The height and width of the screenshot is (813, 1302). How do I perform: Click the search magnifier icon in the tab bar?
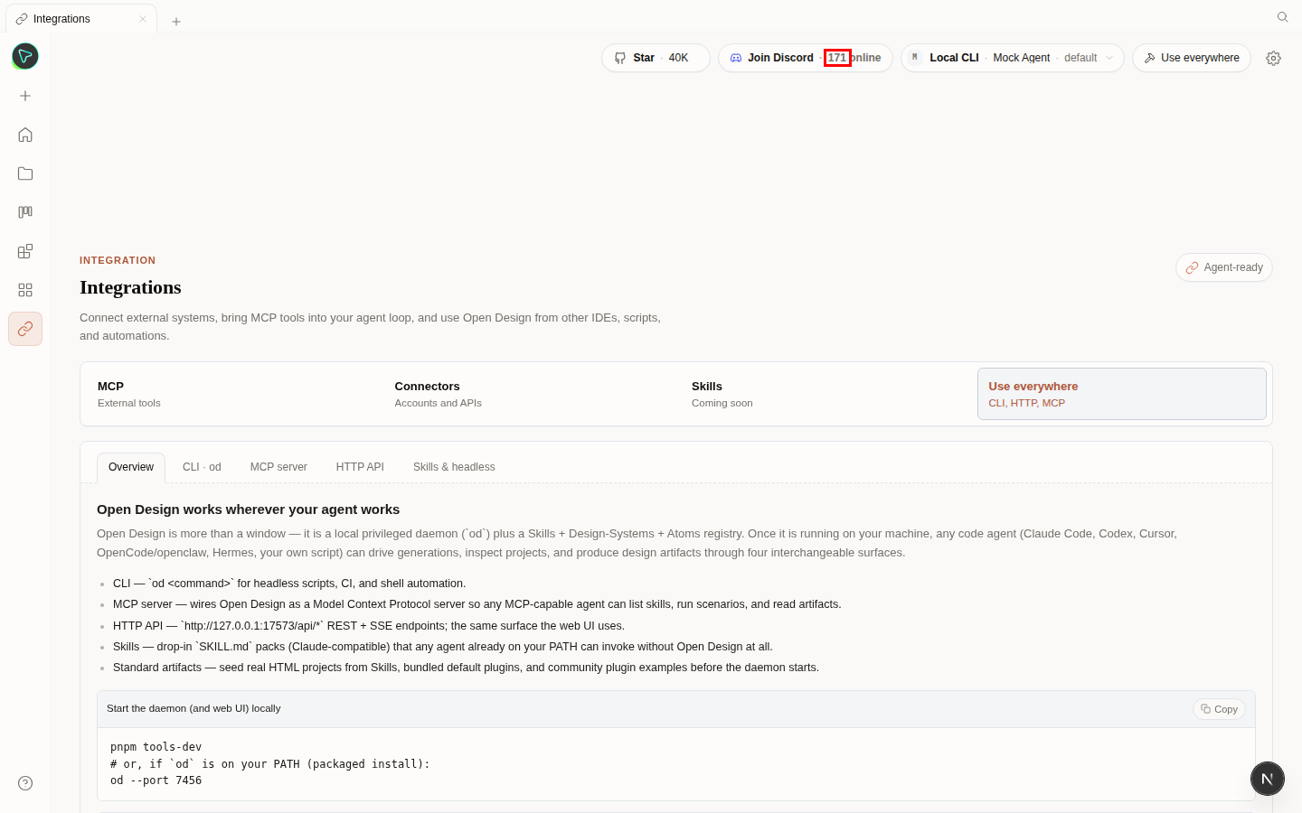1282,17
